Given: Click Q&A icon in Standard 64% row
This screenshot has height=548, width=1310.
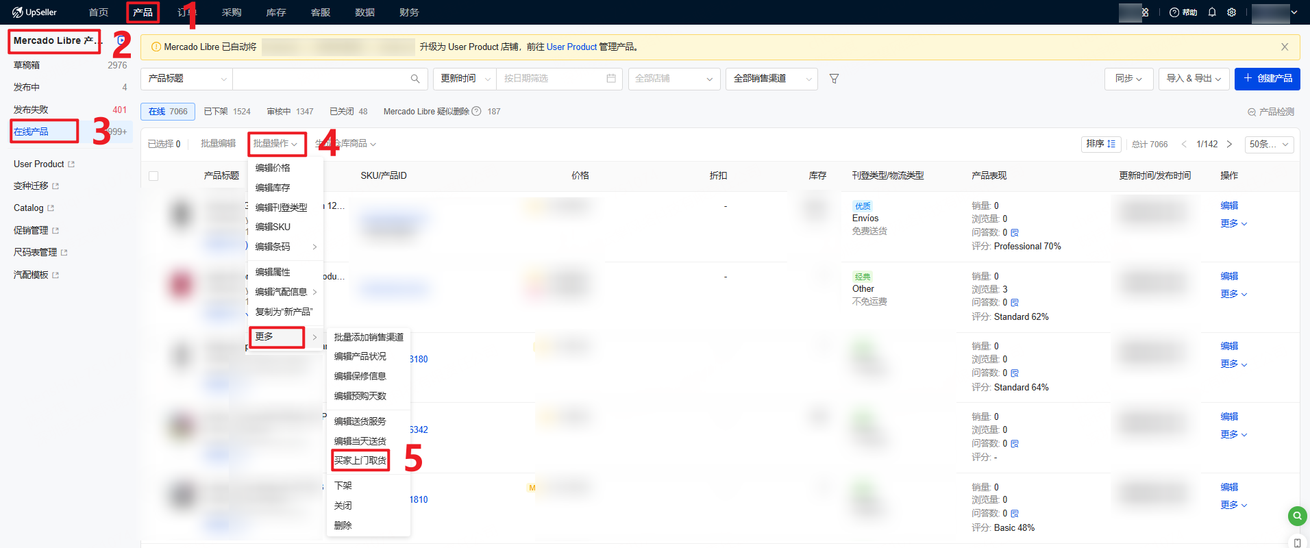Looking at the screenshot, I should pyautogui.click(x=1015, y=373).
